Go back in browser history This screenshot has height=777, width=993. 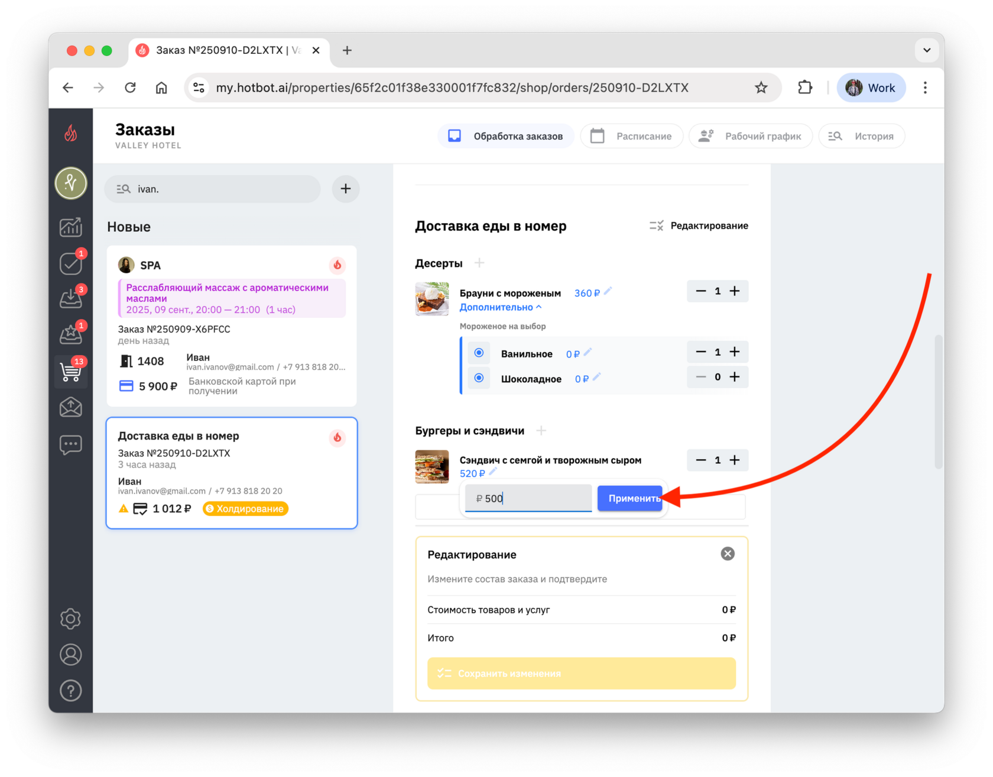[68, 88]
